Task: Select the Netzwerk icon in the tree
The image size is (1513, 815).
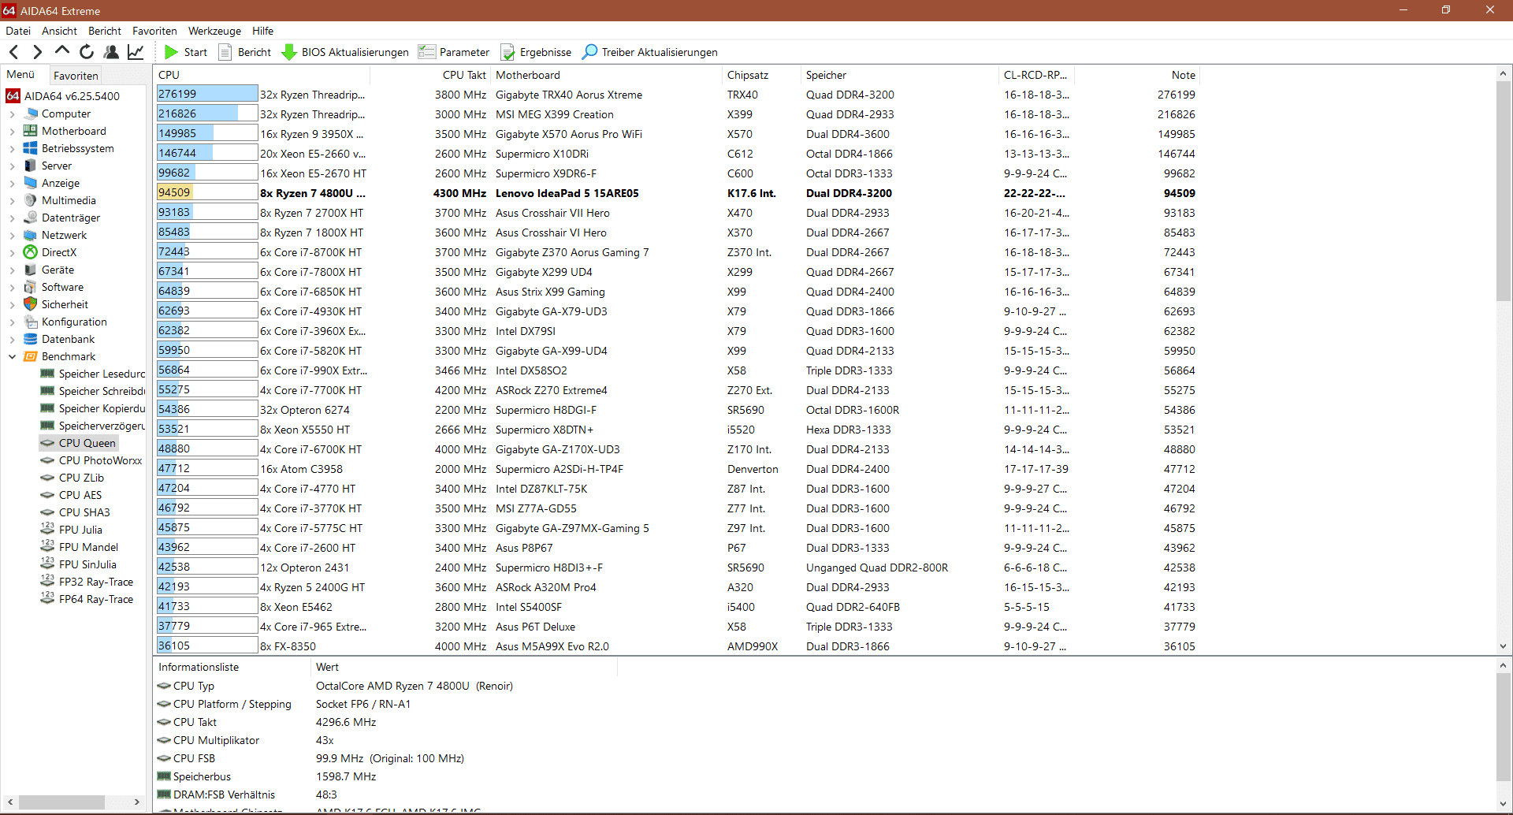Action: [31, 235]
